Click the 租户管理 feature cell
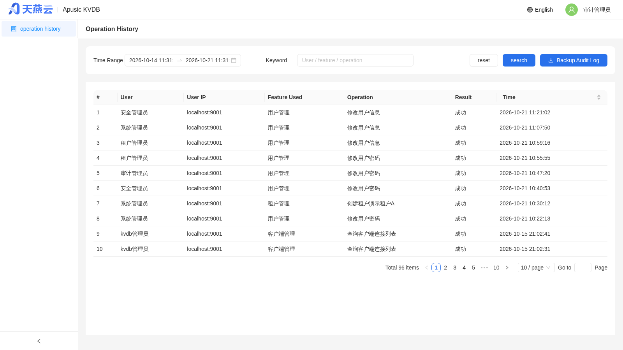 278,203
